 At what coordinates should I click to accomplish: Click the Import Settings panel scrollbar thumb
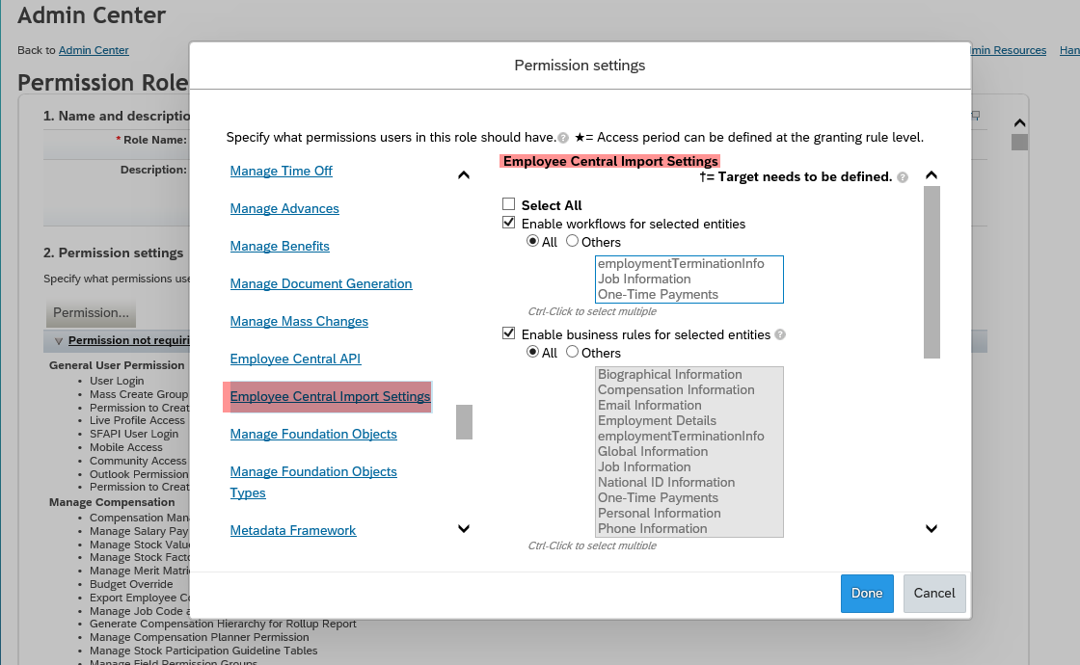[x=931, y=273]
